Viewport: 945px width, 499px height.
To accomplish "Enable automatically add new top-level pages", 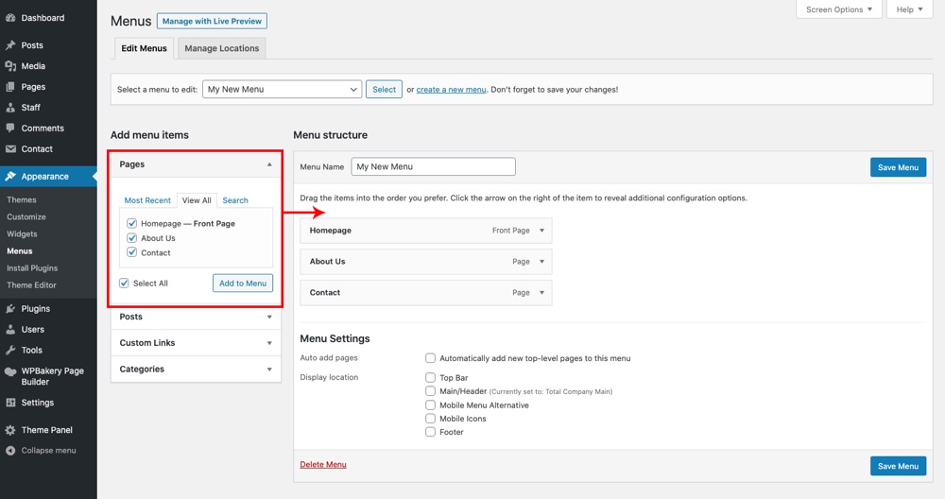I will click(x=430, y=358).
